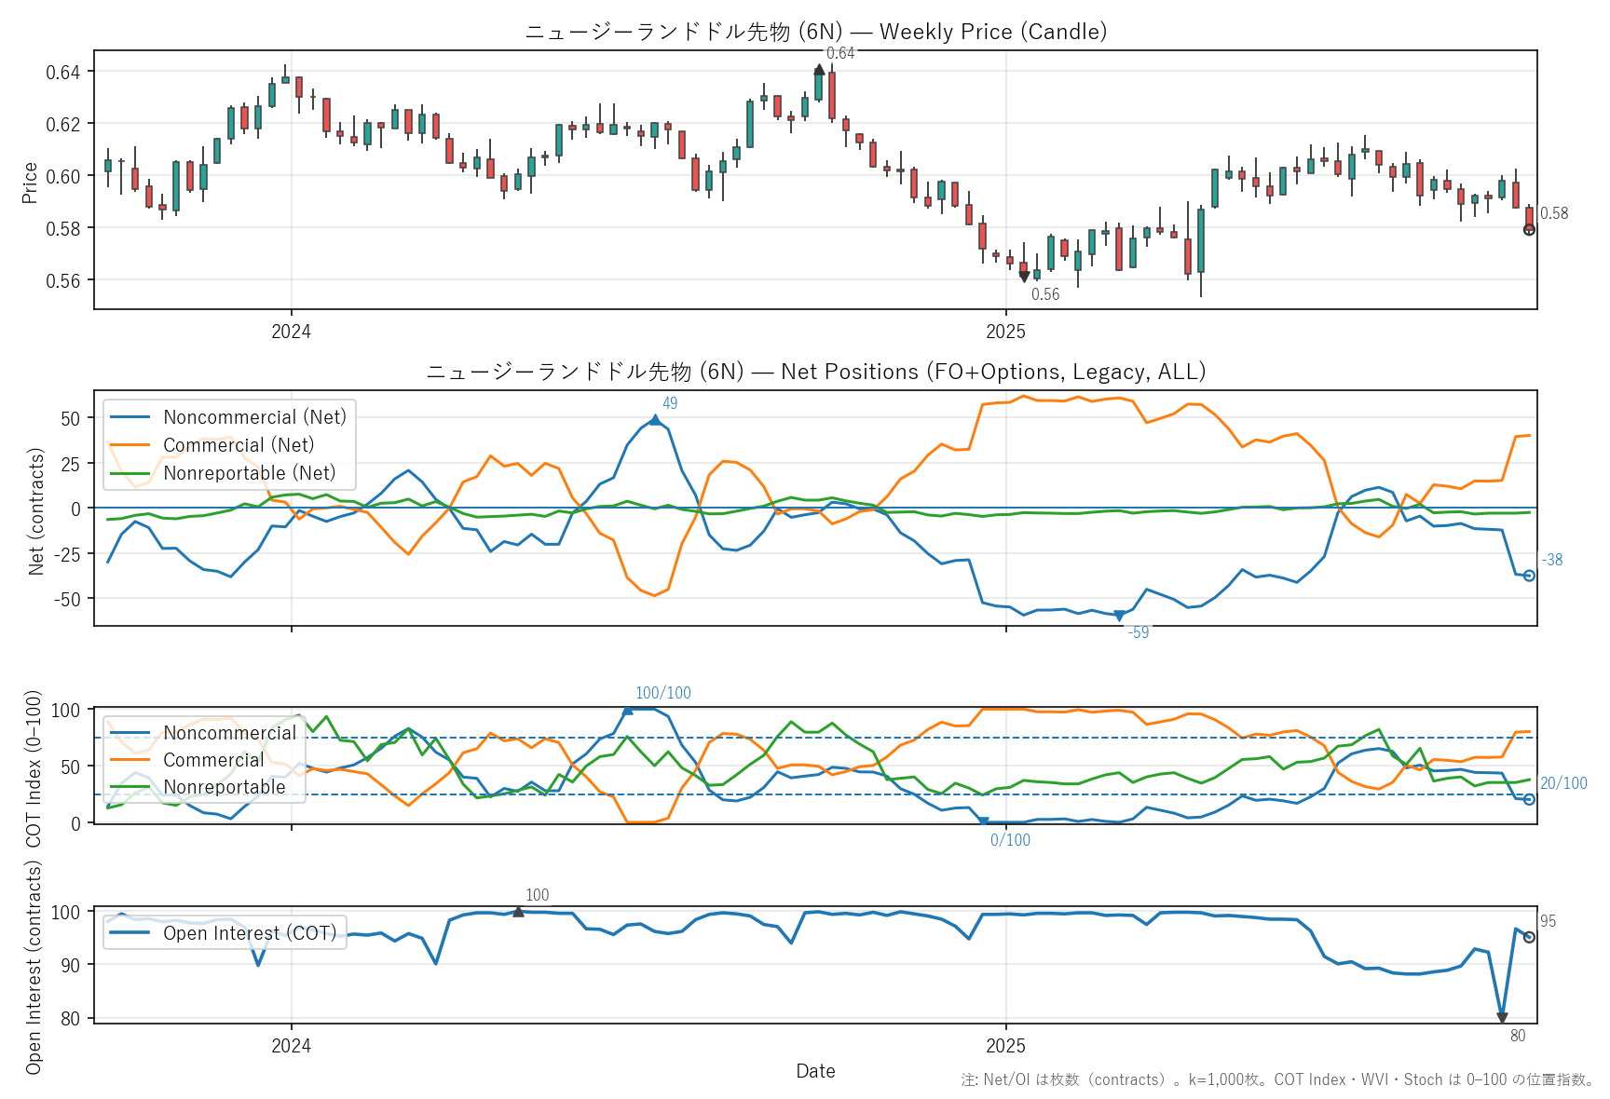Click the price low triangle marker at 0.56
Screen dimensions: 1610x1099
pyautogui.click(x=1024, y=277)
